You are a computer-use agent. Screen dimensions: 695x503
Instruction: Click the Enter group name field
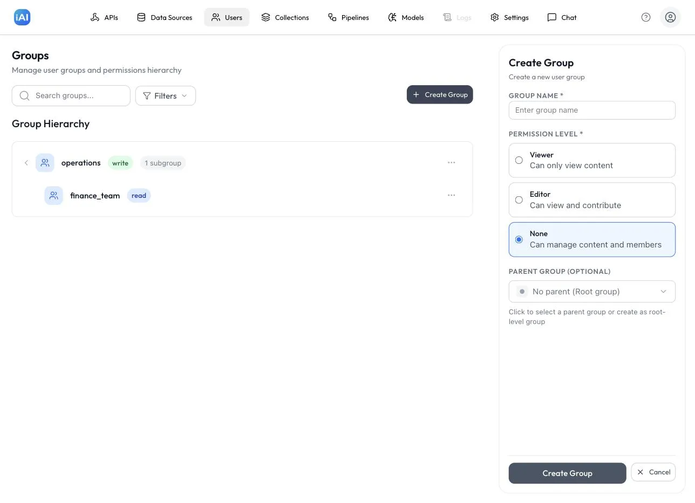[x=592, y=110]
